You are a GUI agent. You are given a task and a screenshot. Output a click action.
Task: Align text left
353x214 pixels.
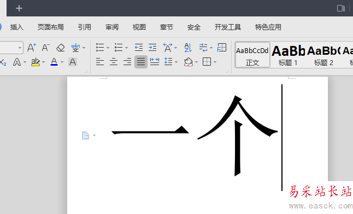[100, 62]
